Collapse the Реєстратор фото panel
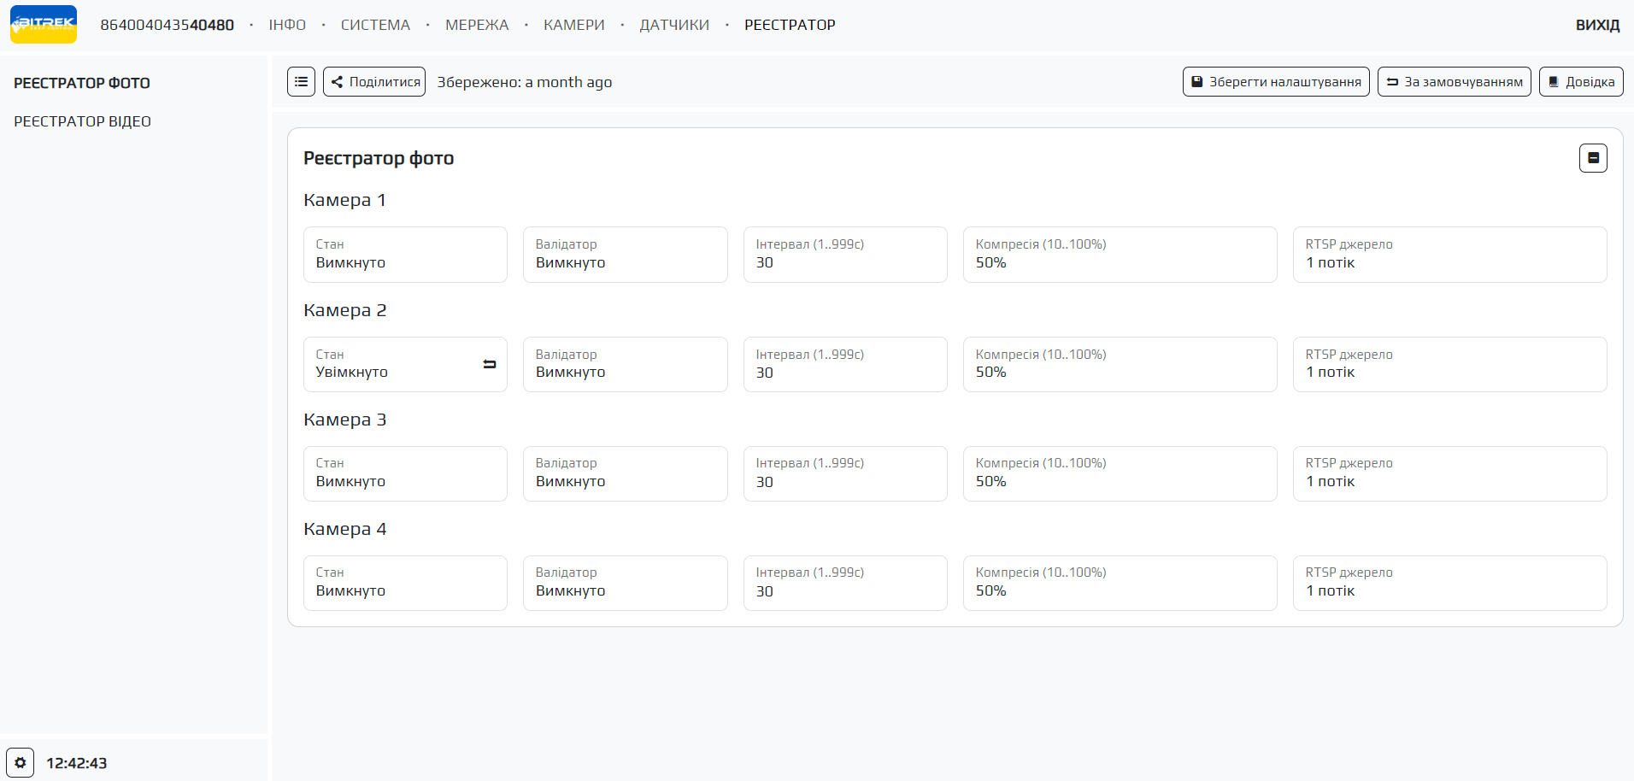Screen dimensions: 1634x781 click(x=1592, y=158)
